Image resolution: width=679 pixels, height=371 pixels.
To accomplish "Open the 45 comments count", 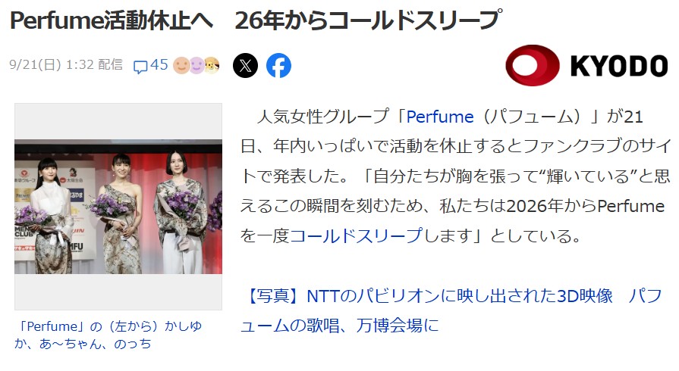I will point(159,65).
